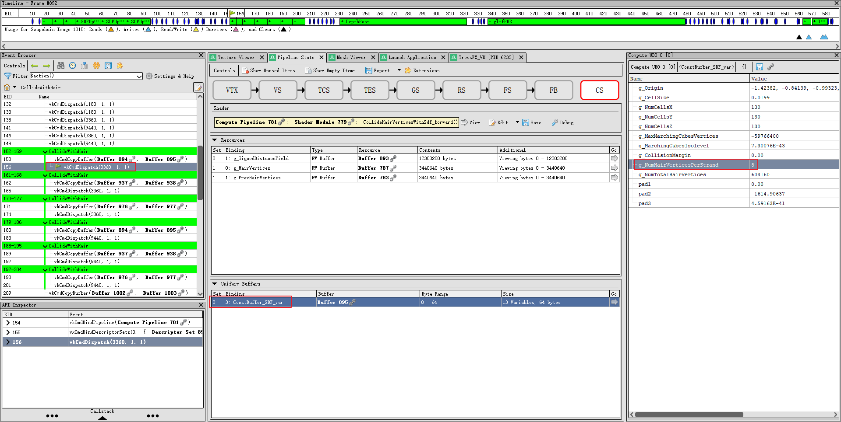Select the FB pipeline stage
Viewport: 841px width, 422px height.
[554, 90]
